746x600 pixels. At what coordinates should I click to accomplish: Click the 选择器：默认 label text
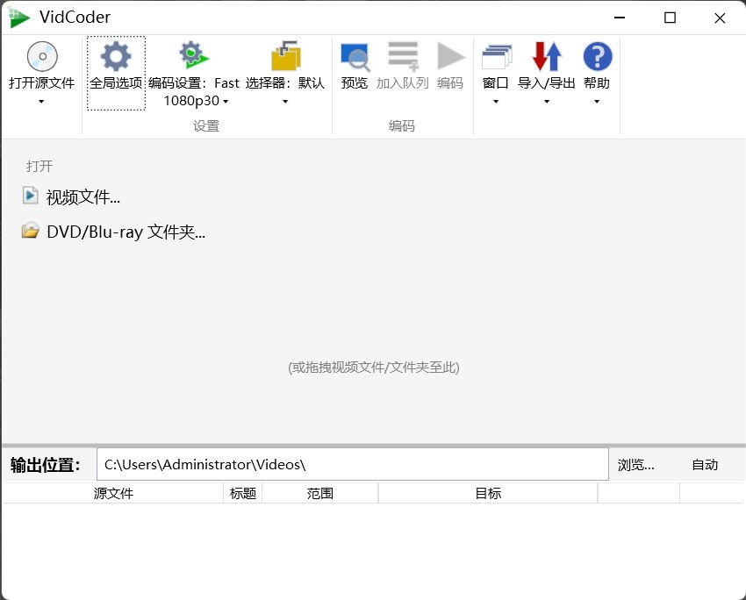click(285, 83)
